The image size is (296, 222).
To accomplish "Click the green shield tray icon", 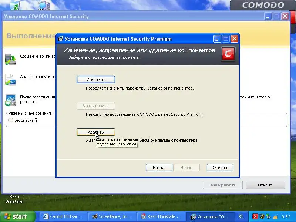I will 269,216.
